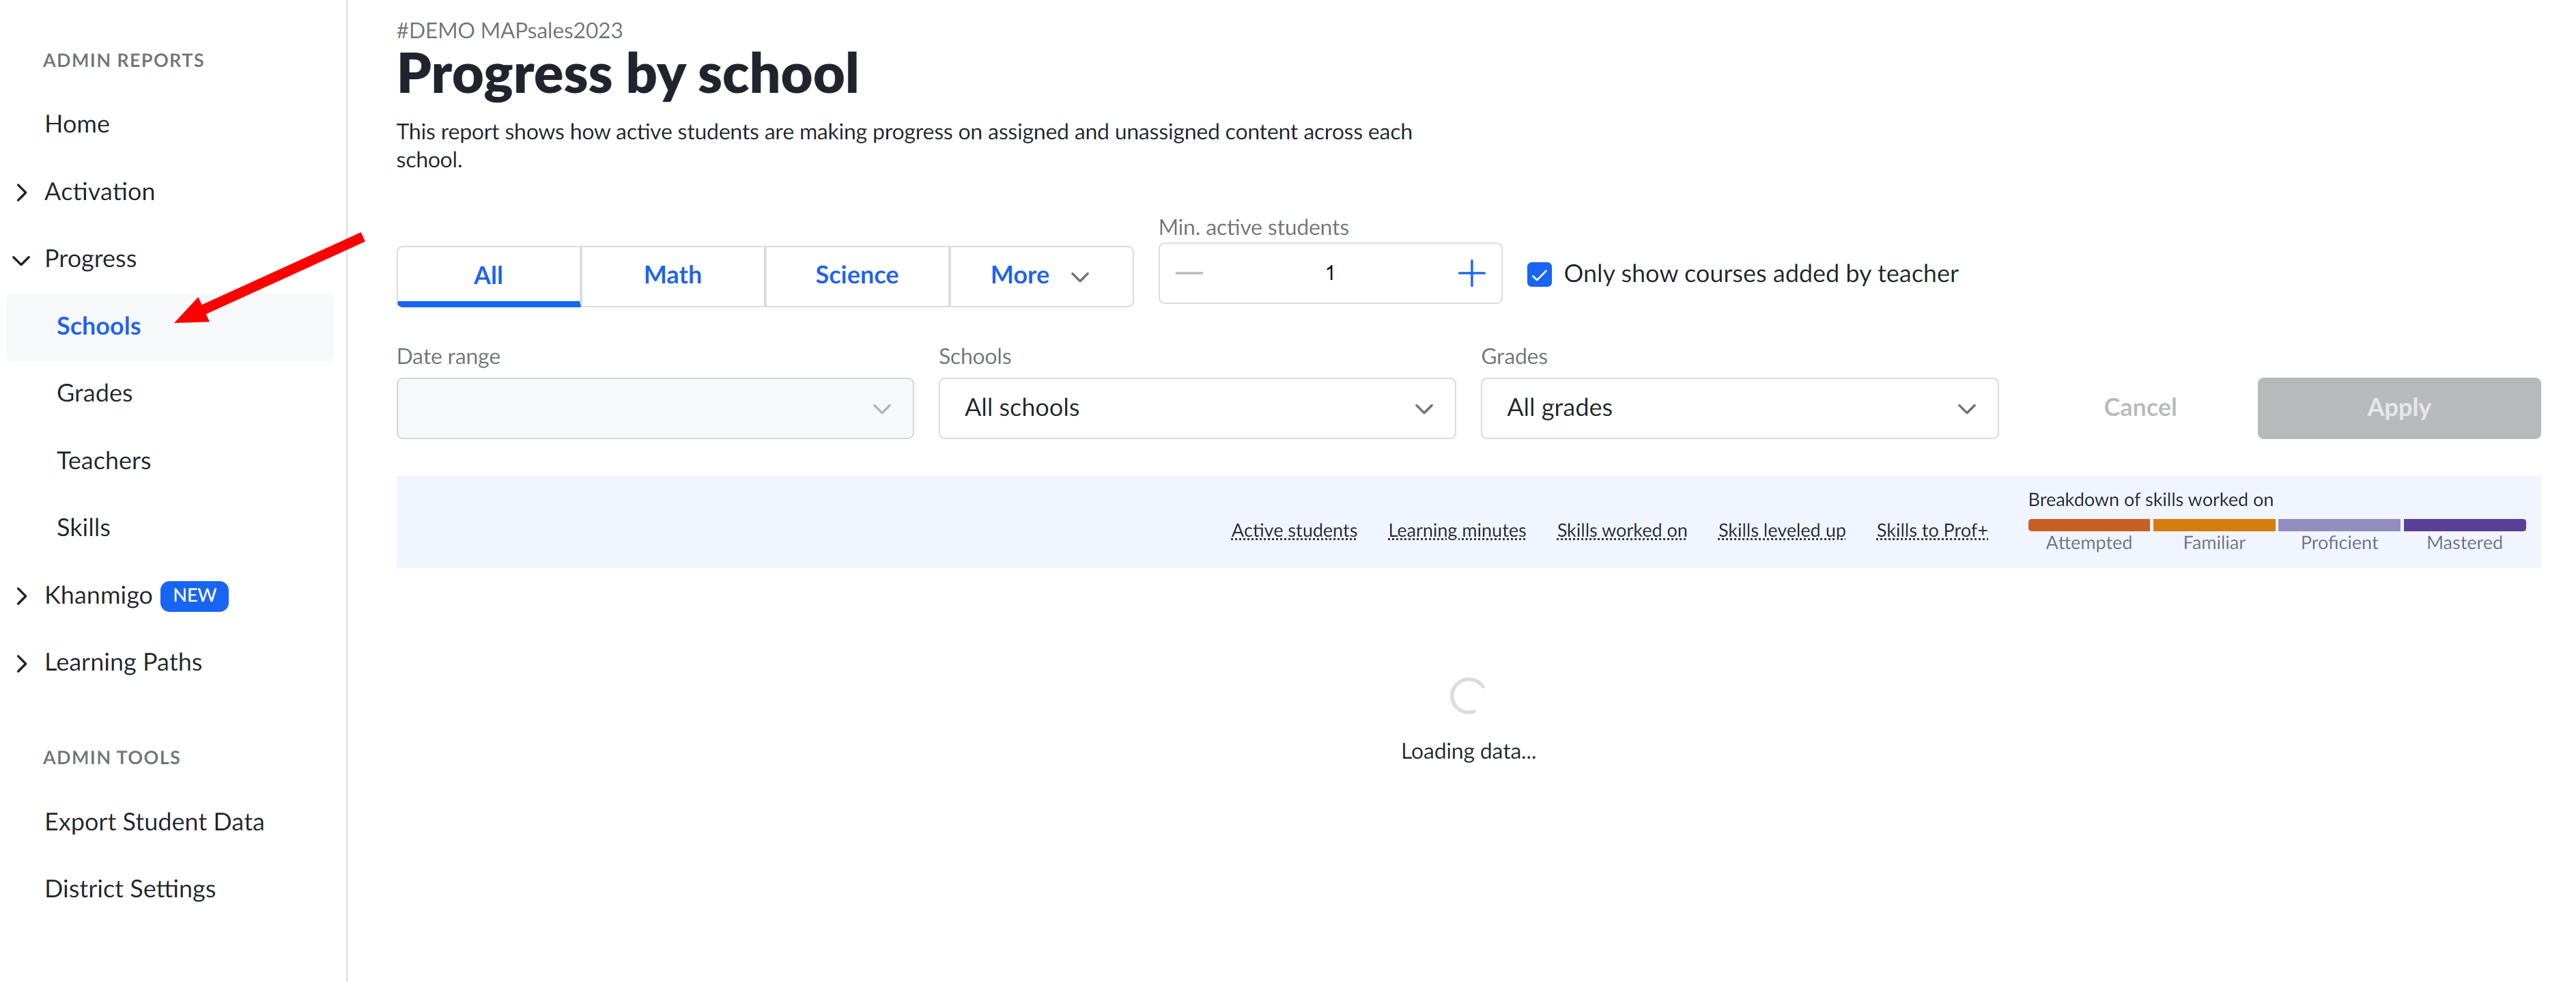Sort by Skills to Prof+ column
2576x982 pixels.
coord(1931,530)
